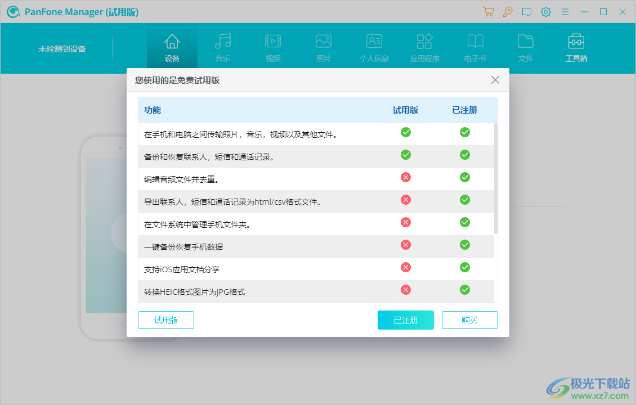636x405 pixels.
Task: Click dialog title 您使用的是免费试用版
Action: pos(177,80)
